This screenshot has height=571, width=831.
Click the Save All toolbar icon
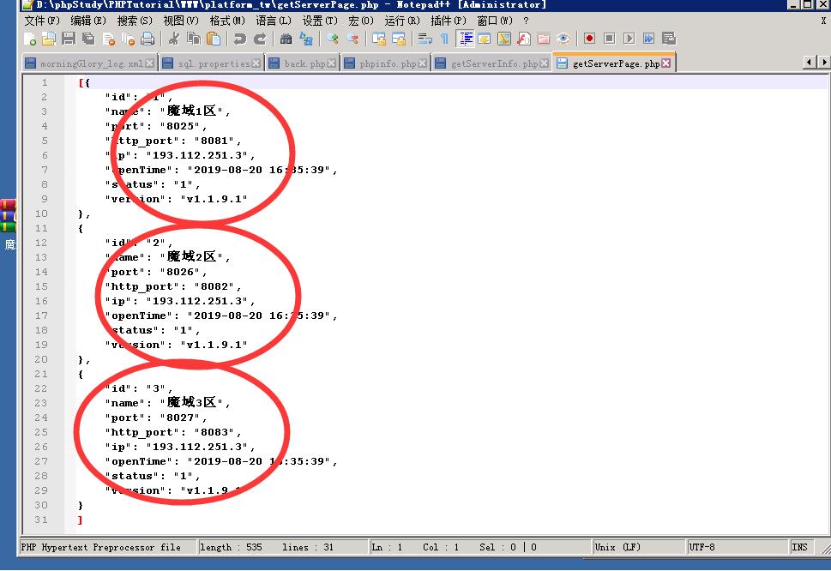click(x=88, y=39)
